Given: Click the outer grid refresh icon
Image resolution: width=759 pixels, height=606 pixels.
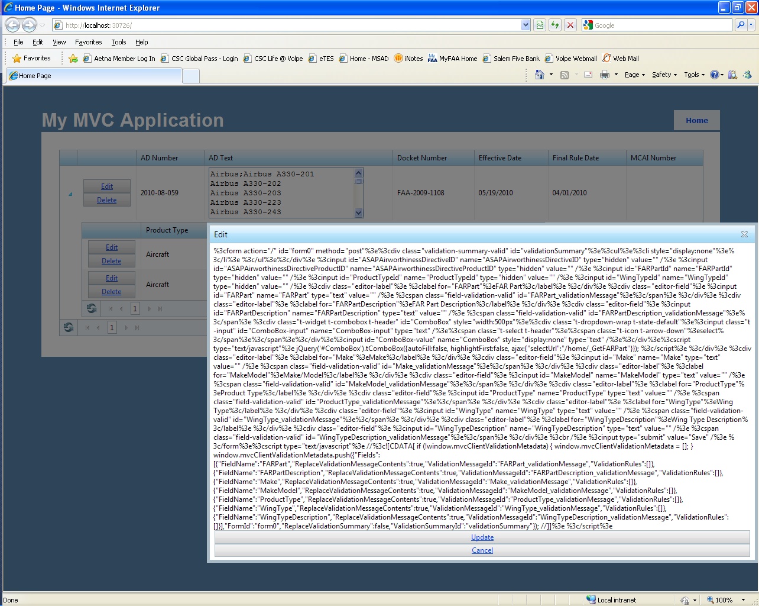Looking at the screenshot, I should (69, 327).
